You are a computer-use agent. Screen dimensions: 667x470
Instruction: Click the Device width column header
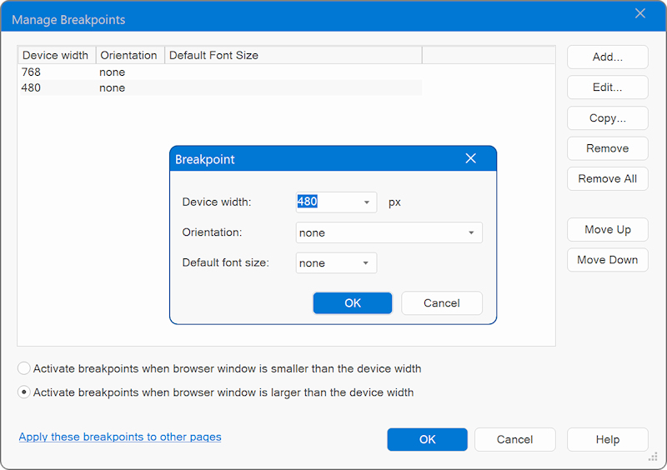tap(56, 56)
